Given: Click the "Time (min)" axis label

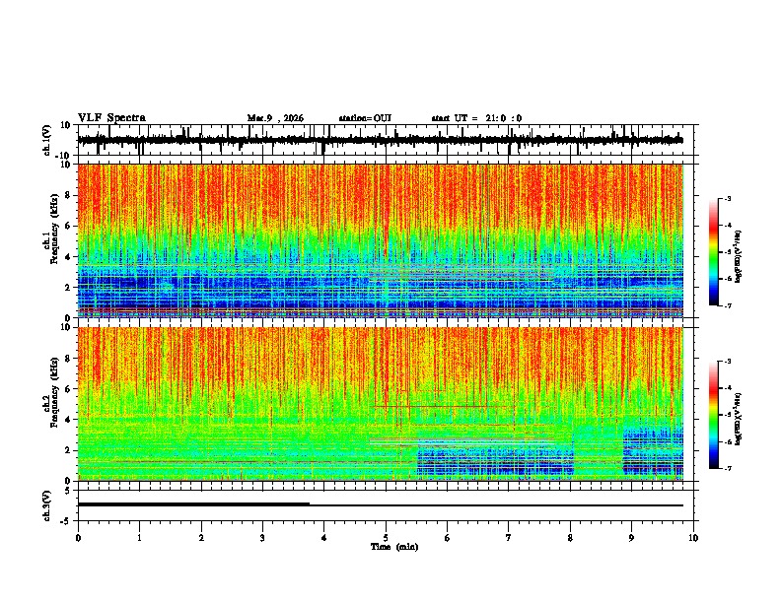Looking at the screenshot, I should pos(394,547).
